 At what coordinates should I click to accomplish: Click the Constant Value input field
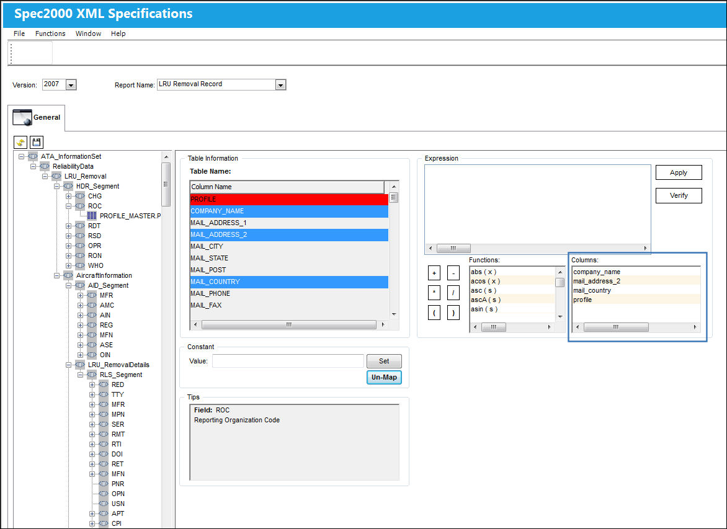point(288,361)
